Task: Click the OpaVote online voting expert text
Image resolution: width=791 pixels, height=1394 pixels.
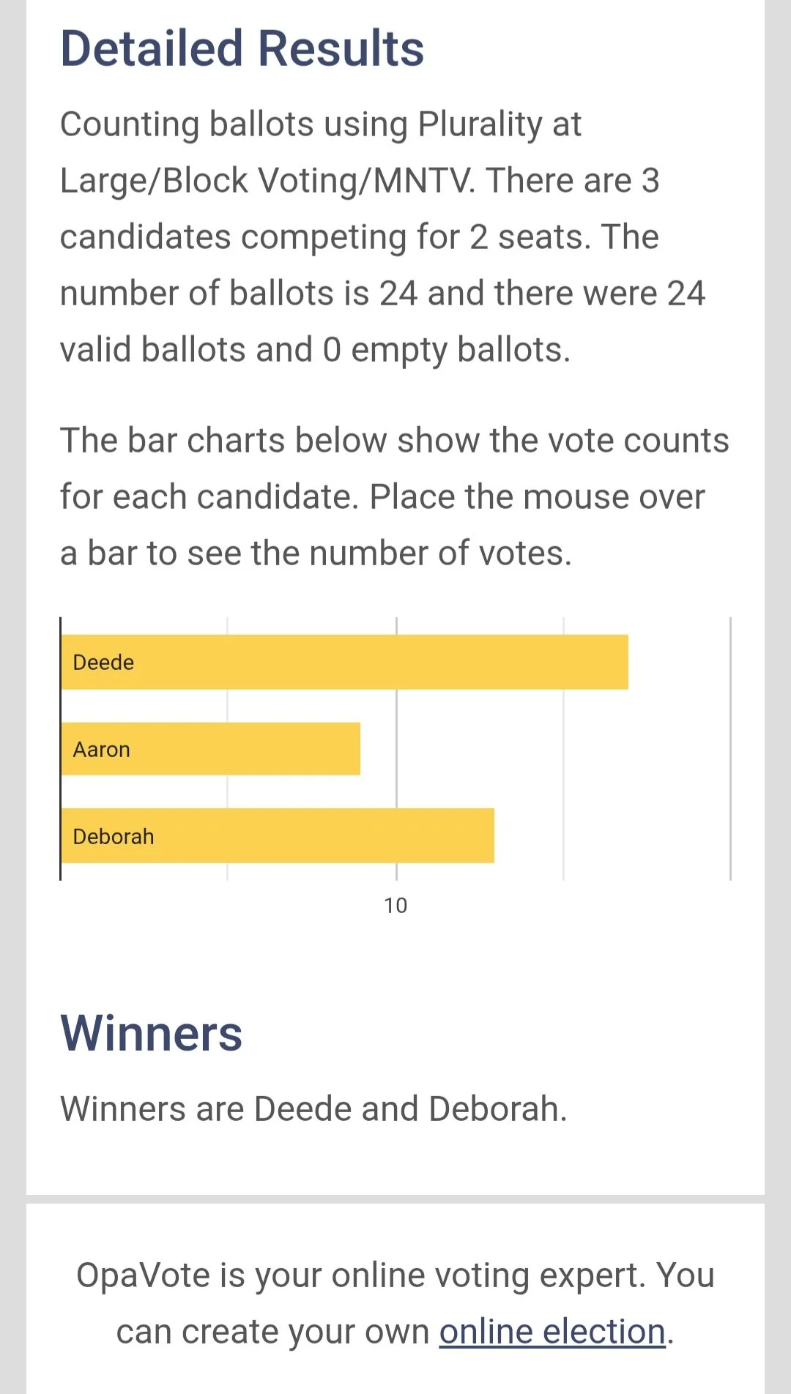Action: (395, 1303)
